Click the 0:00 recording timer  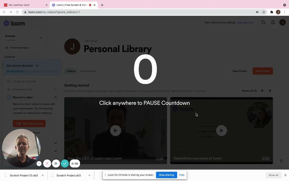click(75, 163)
